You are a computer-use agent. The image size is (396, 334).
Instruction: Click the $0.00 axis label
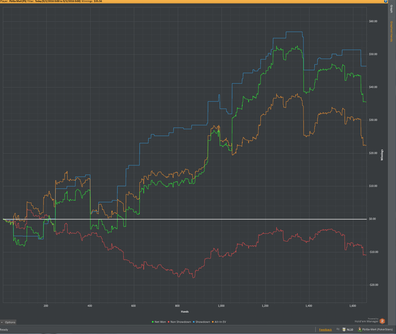(x=372, y=219)
